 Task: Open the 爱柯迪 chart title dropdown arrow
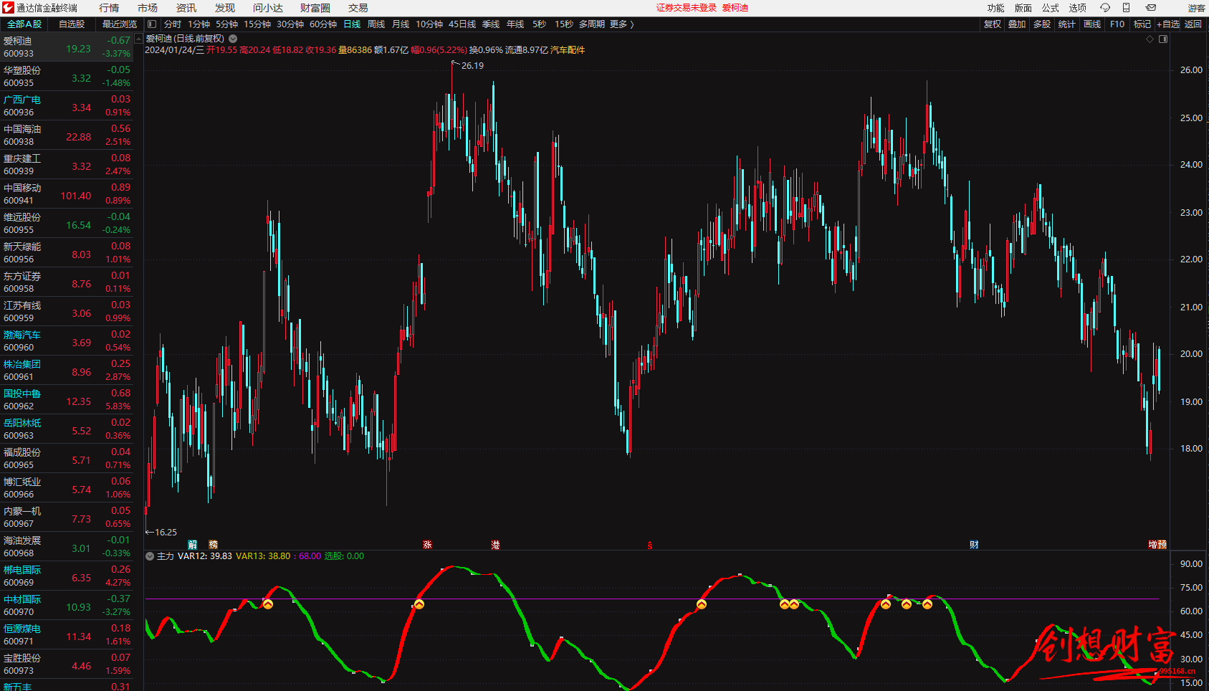click(233, 39)
